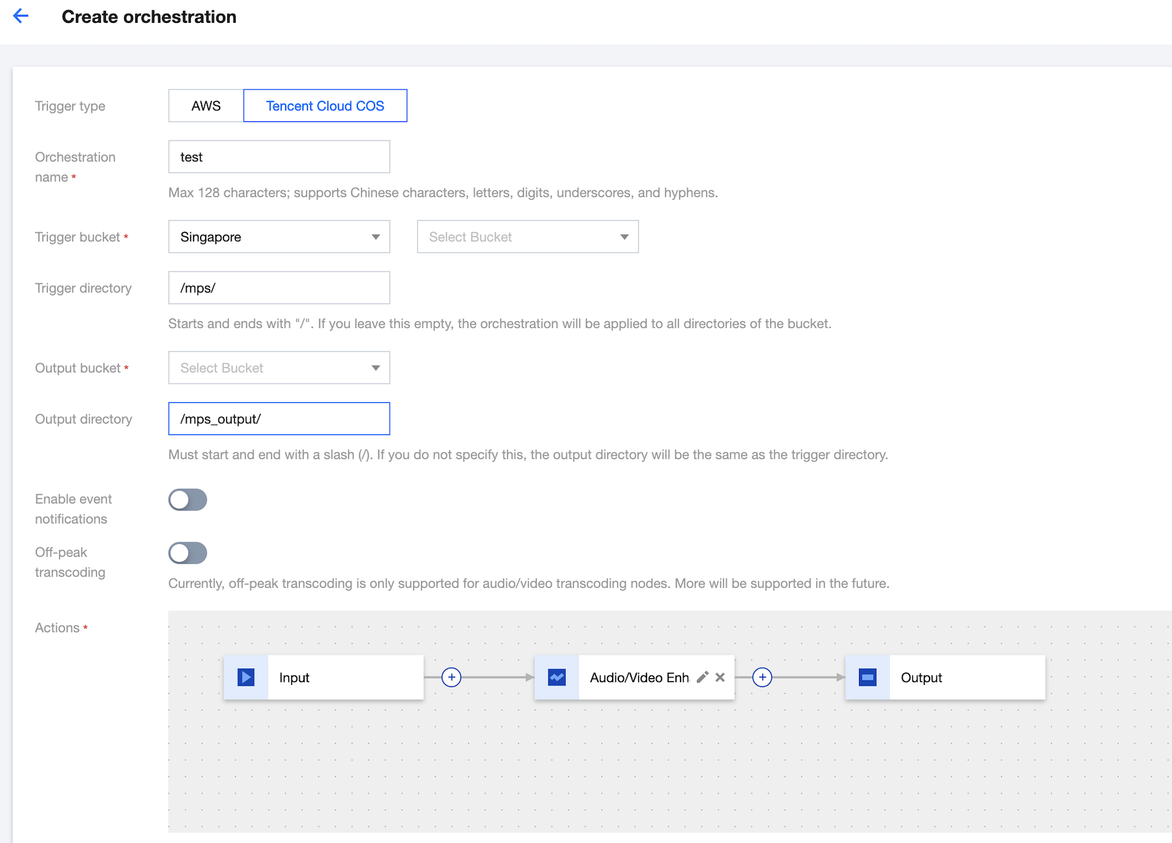
Task: Edit the Audio/Video Enhancement node settings
Action: coord(702,677)
